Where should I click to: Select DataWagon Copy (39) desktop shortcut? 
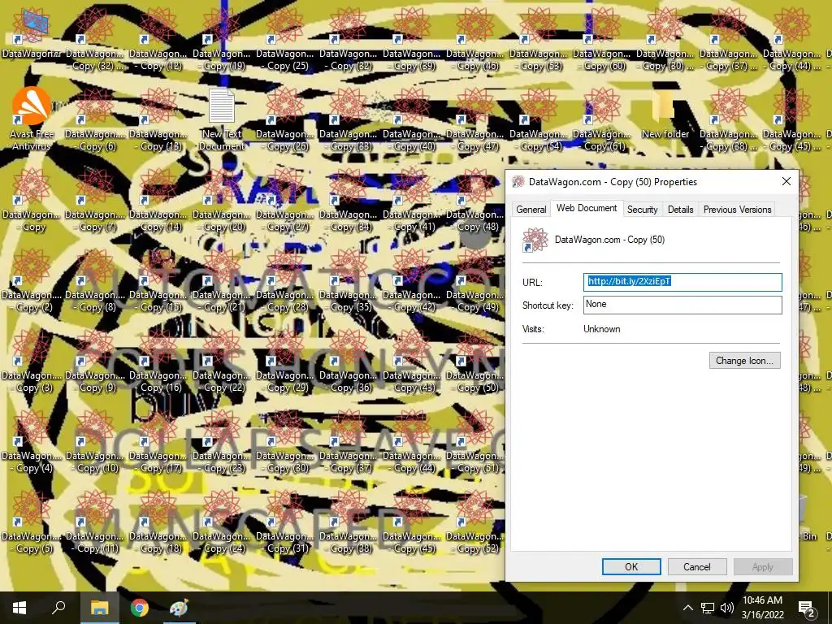pyautogui.click(x=412, y=39)
